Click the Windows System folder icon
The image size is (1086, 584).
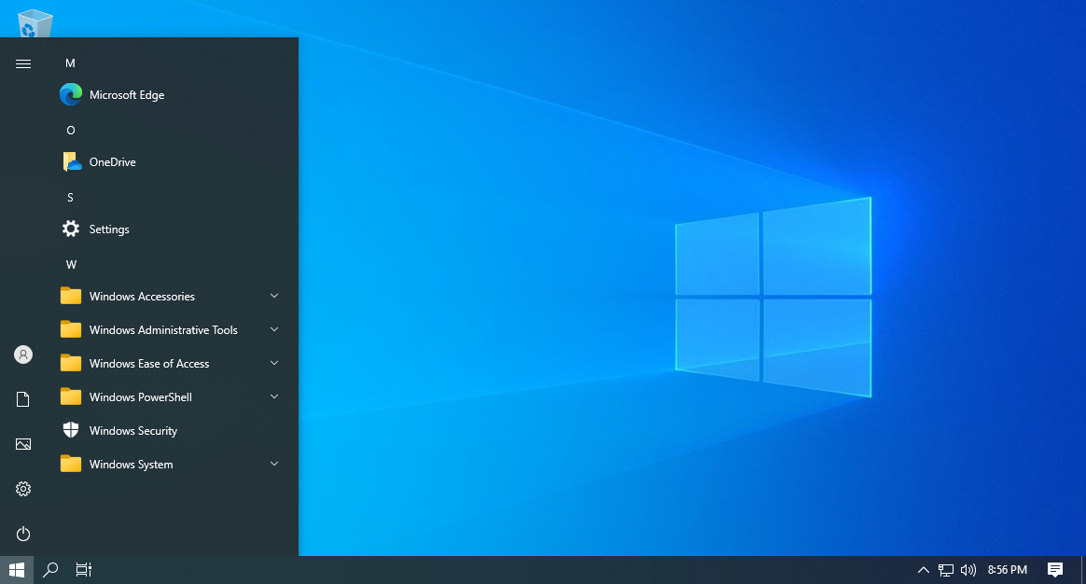click(71, 465)
